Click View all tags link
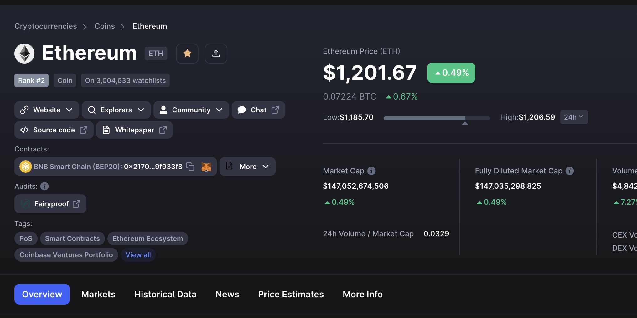The width and height of the screenshot is (637, 318). [138, 255]
